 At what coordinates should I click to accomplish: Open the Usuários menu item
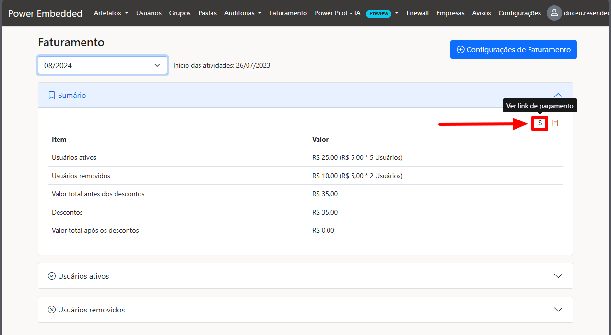149,13
